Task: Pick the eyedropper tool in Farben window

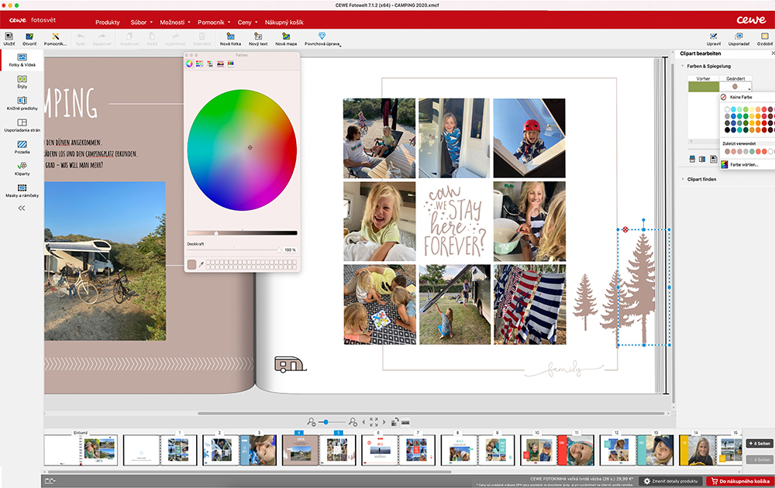Action: tap(201, 265)
